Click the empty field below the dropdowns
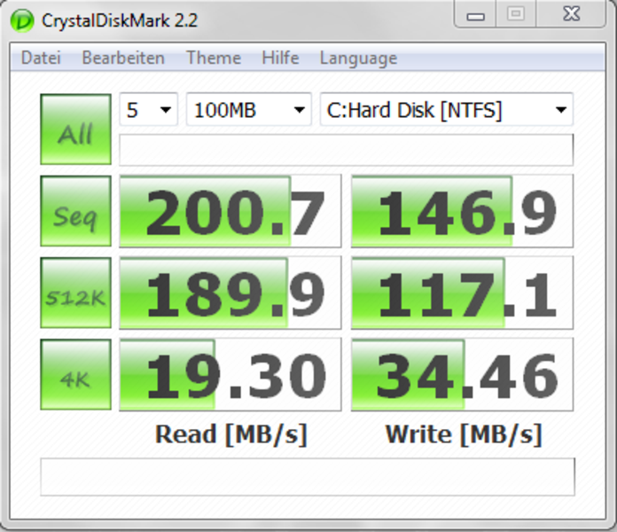The width and height of the screenshot is (617, 532). coord(347,150)
